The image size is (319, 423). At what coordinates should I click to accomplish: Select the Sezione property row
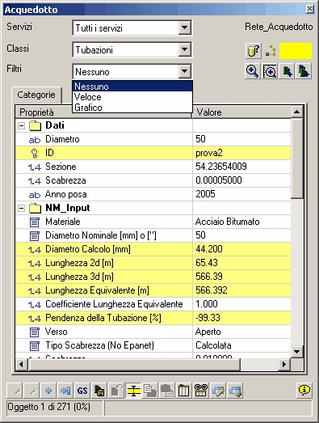coord(153,167)
